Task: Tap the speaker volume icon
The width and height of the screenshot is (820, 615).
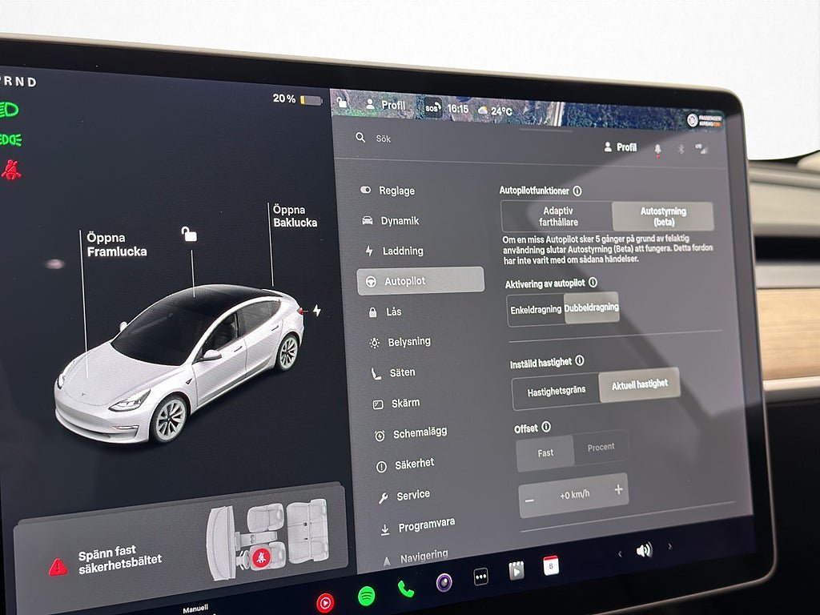Action: (x=645, y=550)
